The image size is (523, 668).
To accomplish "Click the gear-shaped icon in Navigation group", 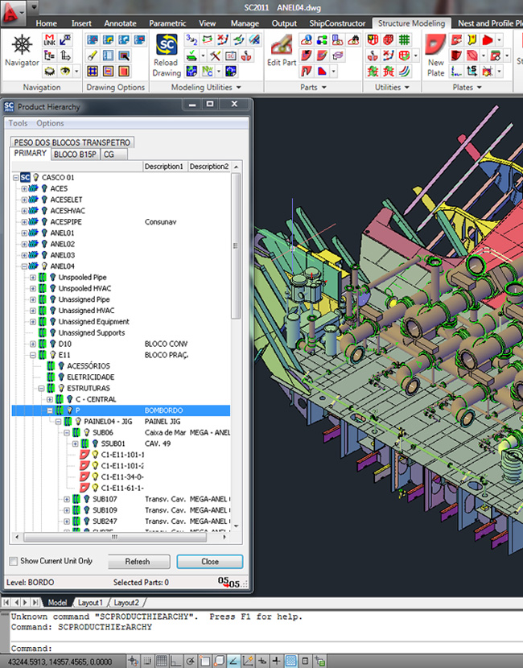I will 49,71.
